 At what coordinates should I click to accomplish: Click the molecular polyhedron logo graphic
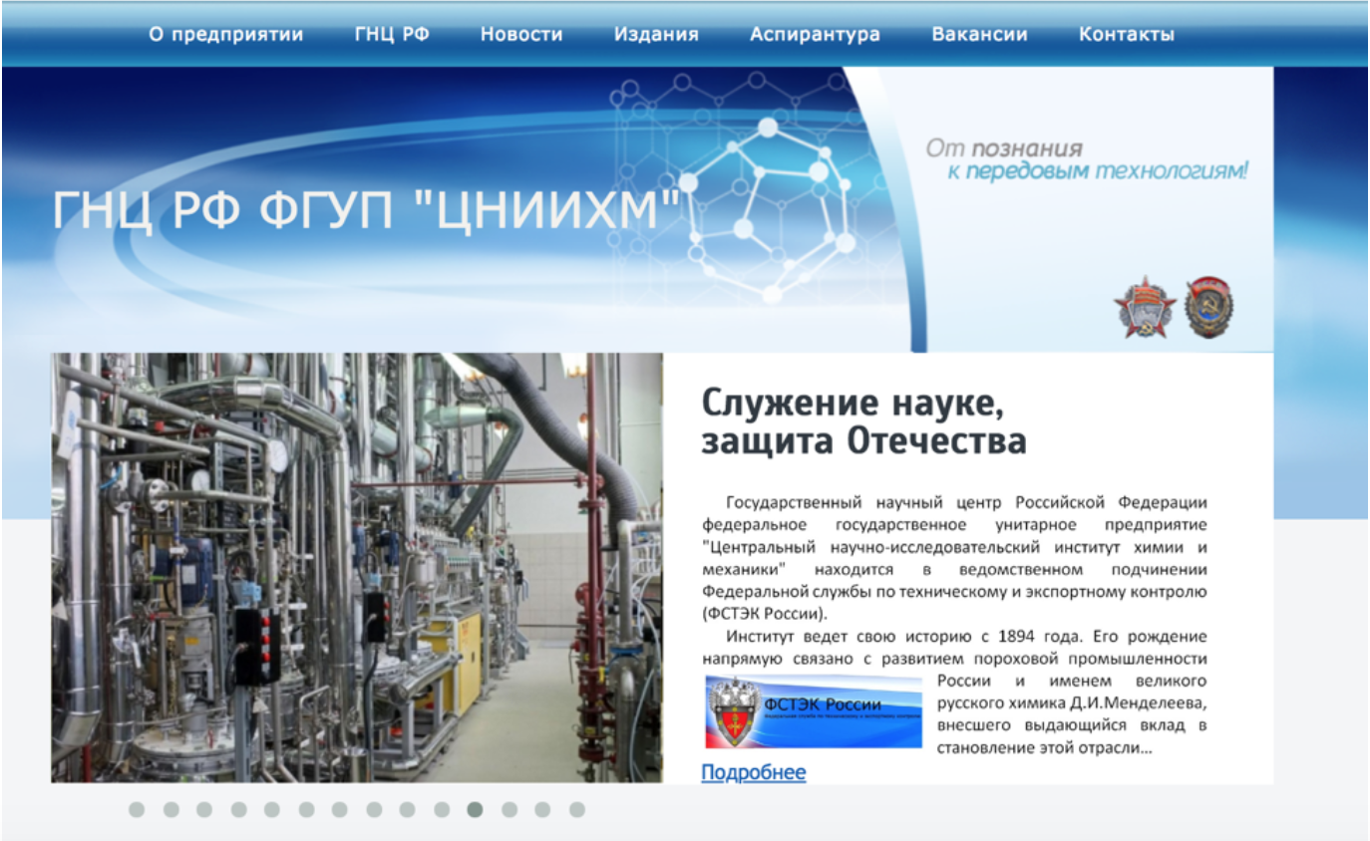click(768, 209)
